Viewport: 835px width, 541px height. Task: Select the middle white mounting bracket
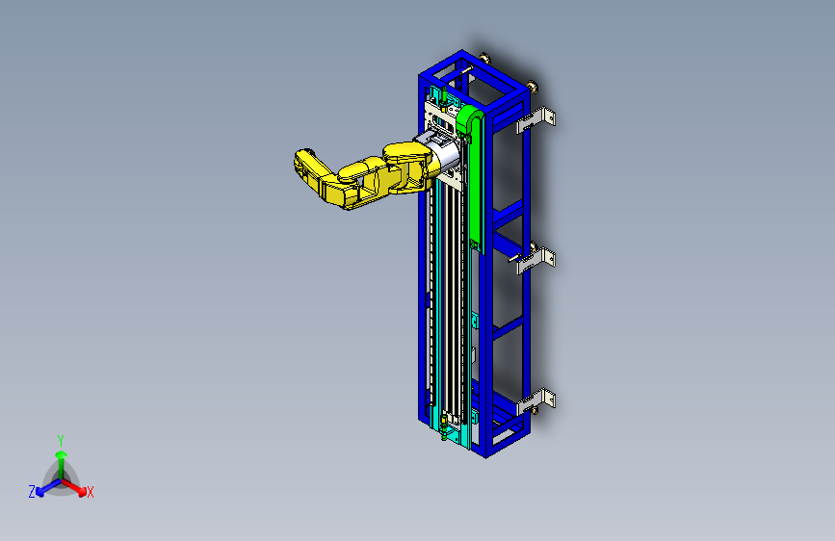coord(536,261)
